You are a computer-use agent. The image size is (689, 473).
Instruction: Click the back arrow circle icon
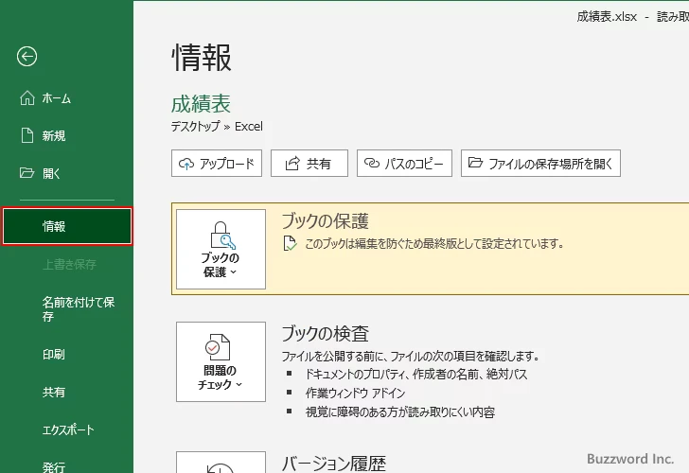26,56
